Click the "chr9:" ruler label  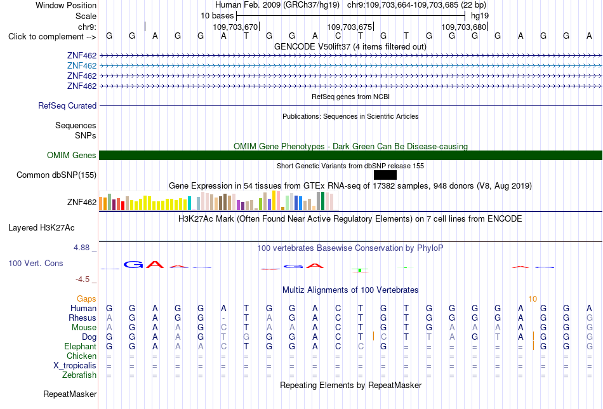coord(87,27)
